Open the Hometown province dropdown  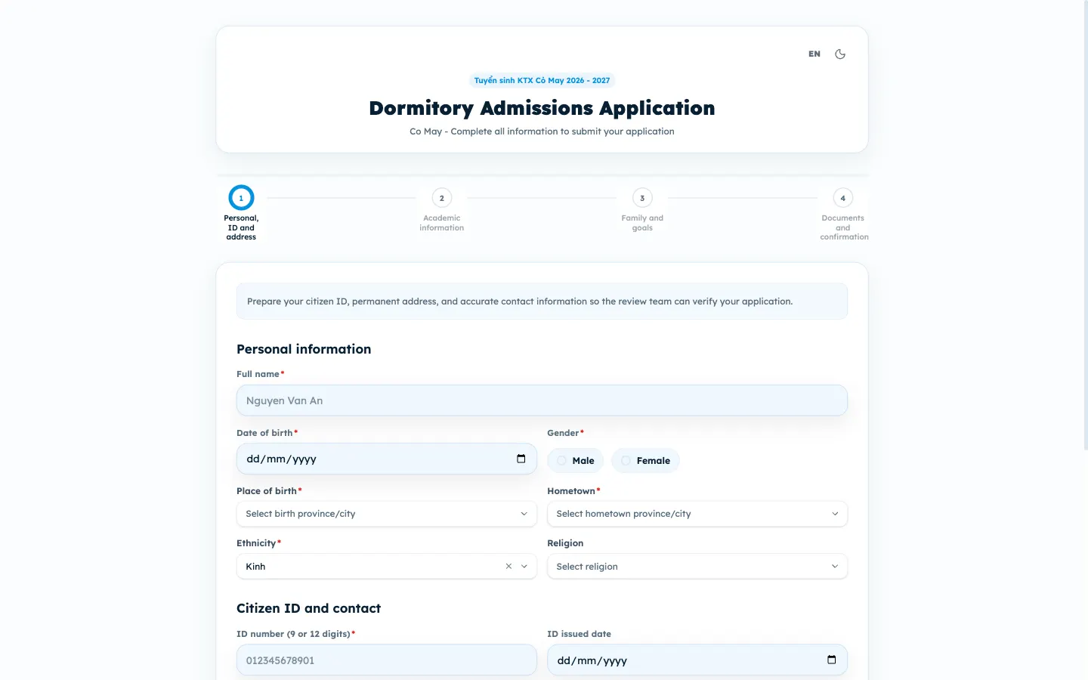pyautogui.click(x=697, y=514)
